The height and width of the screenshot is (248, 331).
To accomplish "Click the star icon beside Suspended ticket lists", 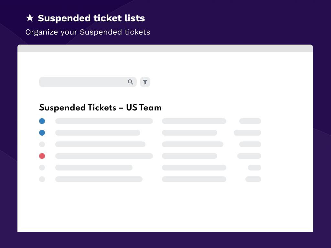I will [x=30, y=18].
